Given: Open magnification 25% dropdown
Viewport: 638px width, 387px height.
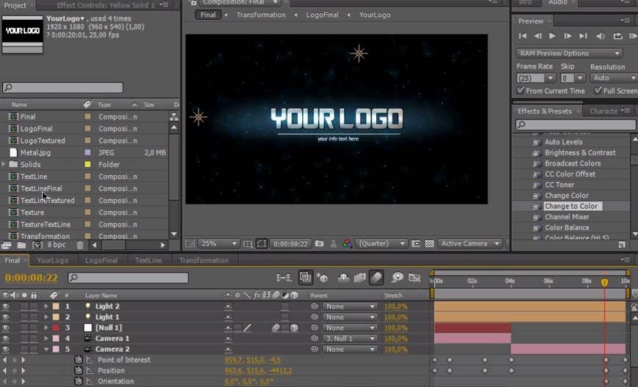Looking at the screenshot, I should click(x=219, y=243).
